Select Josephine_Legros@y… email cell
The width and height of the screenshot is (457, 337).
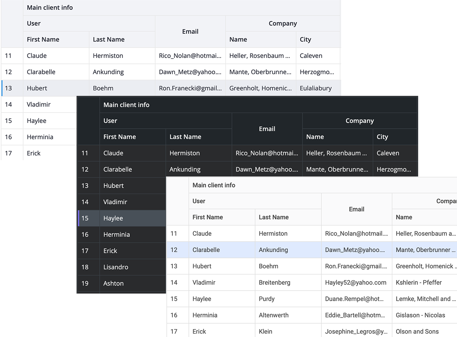[356, 332]
